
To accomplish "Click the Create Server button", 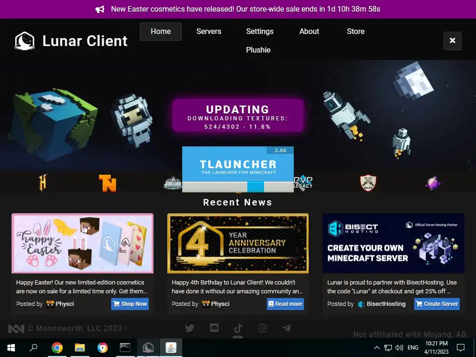I will click(x=437, y=304).
